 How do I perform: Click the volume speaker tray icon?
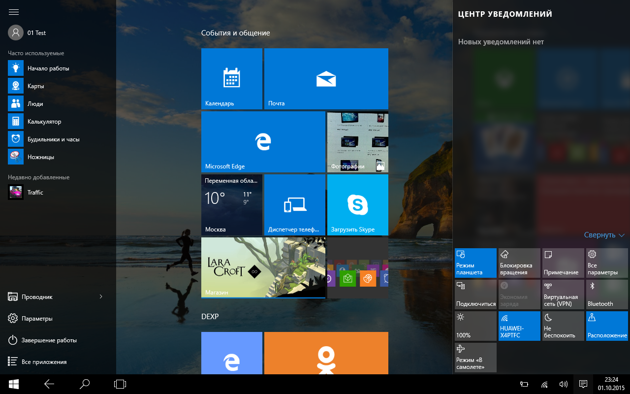point(564,384)
